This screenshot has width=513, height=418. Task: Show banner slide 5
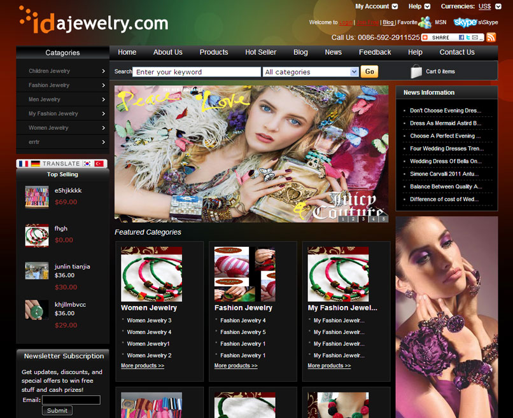pyautogui.click(x=383, y=219)
